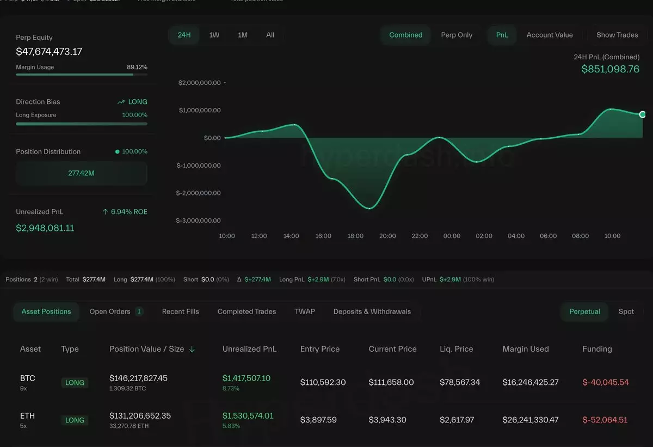The image size is (653, 447).
Task: Click the Margin Usage progress bar
Action: pyautogui.click(x=82, y=74)
